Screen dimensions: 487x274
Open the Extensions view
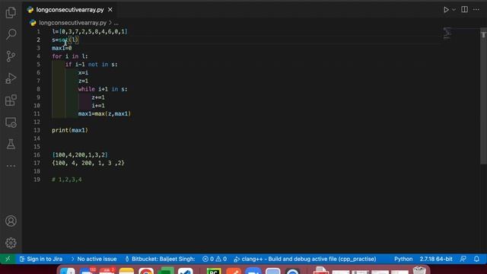(11, 100)
